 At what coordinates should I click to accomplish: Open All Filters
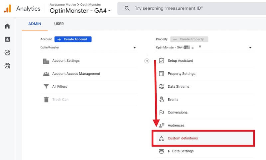[x=60, y=87]
